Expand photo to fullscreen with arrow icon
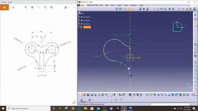Viewport: 198px width, 111px height. (x=74, y=103)
